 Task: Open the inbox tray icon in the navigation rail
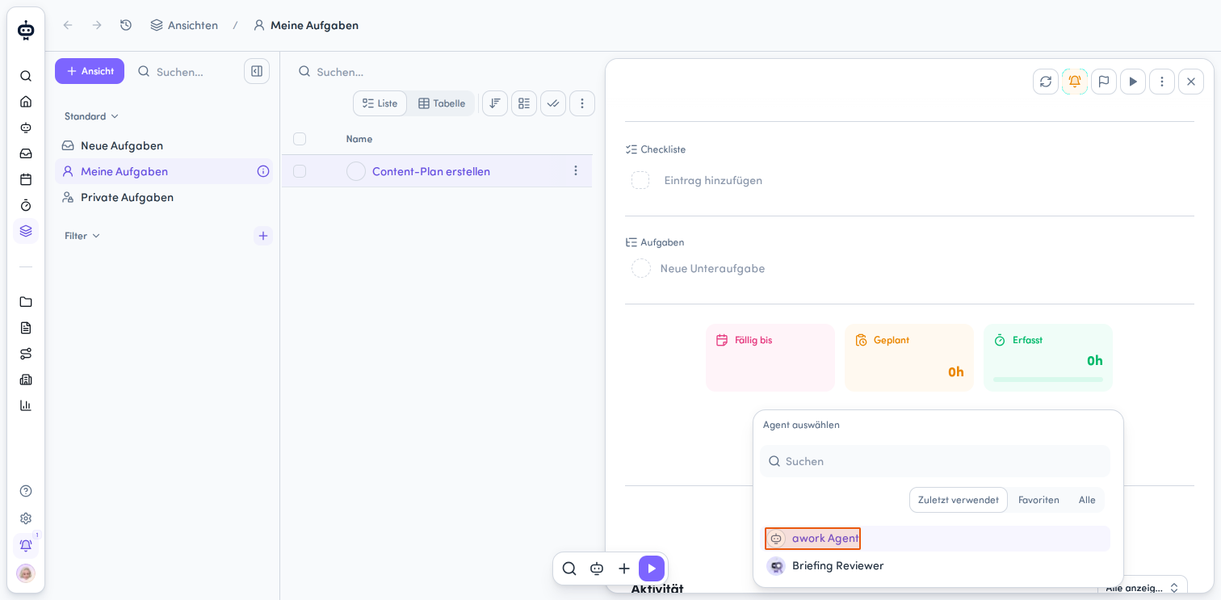pyautogui.click(x=26, y=153)
